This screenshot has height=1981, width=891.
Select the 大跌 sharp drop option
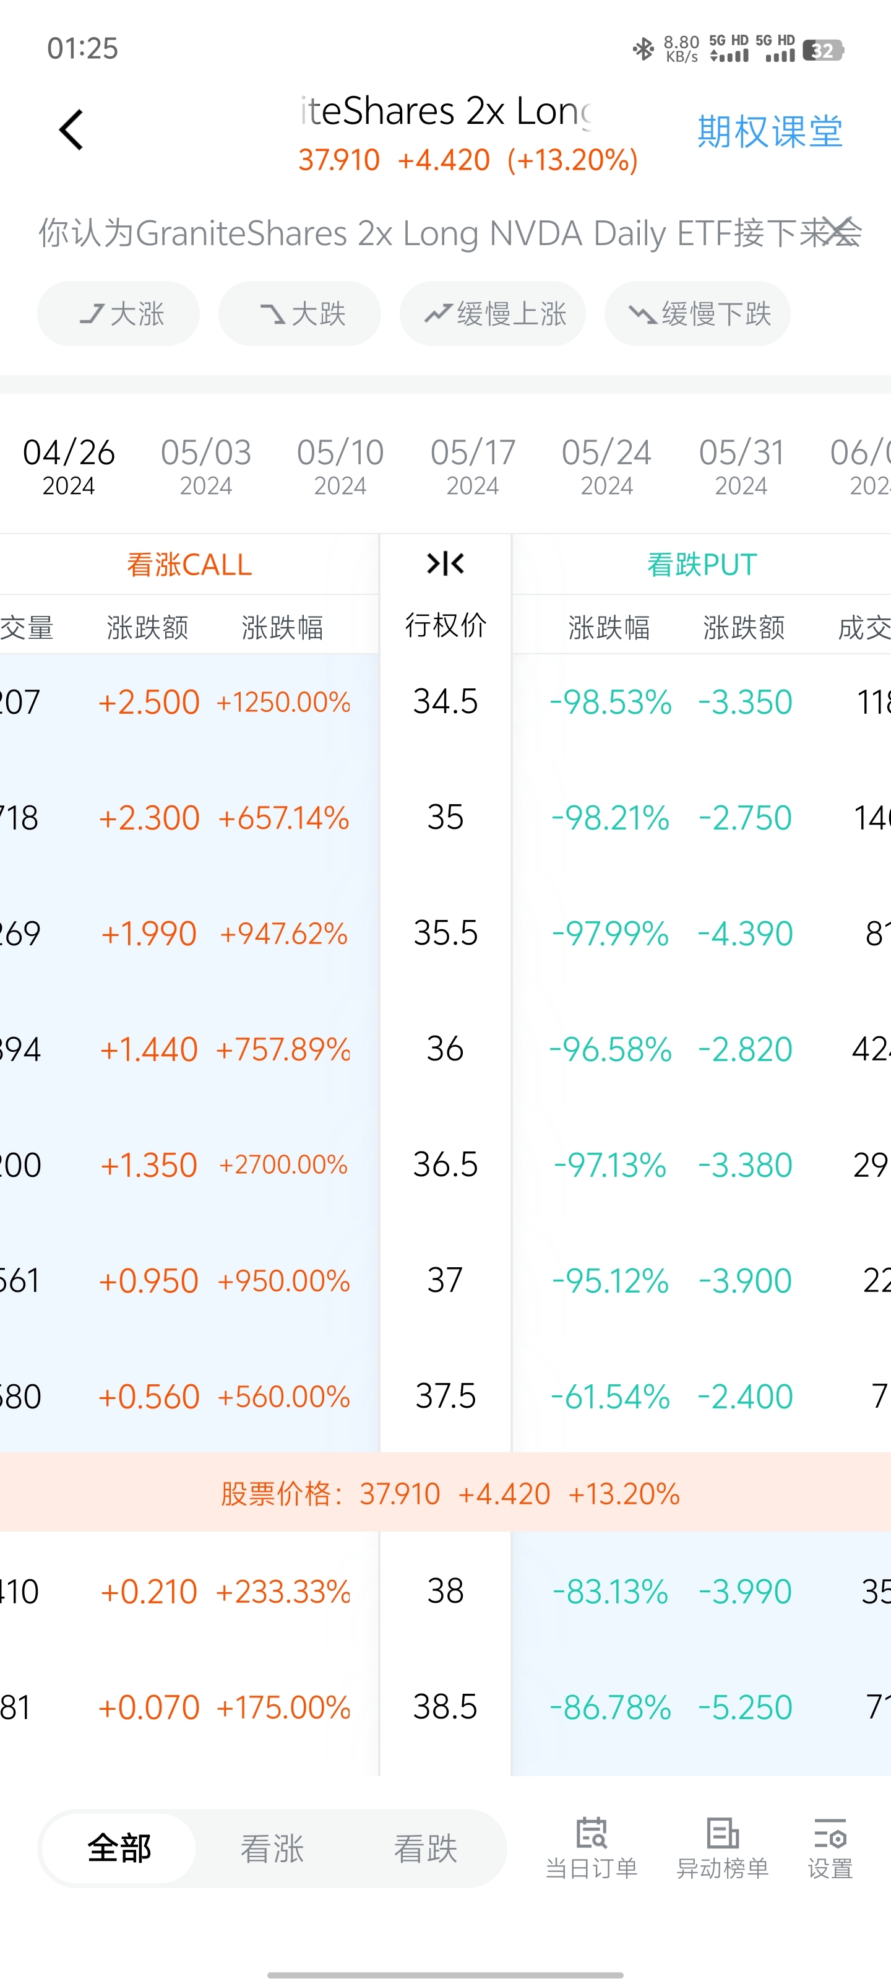pyautogui.click(x=300, y=314)
